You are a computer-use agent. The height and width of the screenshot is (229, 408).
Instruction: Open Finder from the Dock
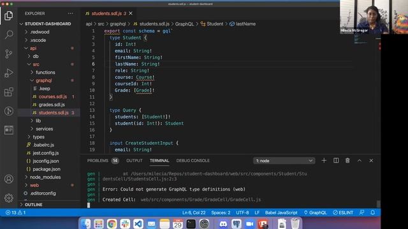85,224
